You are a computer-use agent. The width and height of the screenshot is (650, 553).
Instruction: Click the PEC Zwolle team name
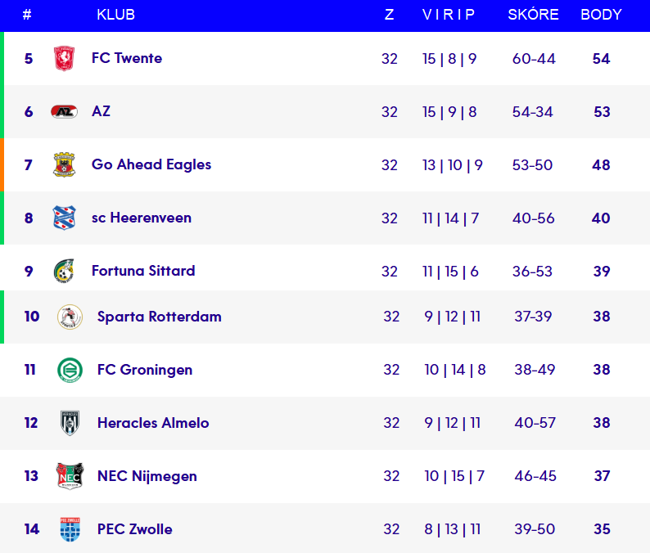coord(135,529)
